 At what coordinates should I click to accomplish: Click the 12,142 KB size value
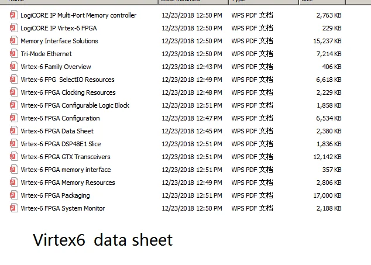[328, 157]
